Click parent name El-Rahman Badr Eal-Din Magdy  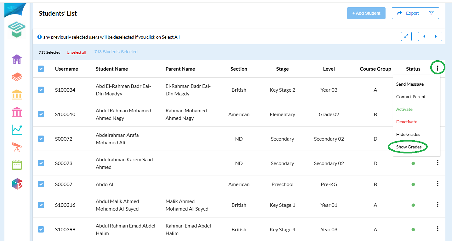[188, 90]
